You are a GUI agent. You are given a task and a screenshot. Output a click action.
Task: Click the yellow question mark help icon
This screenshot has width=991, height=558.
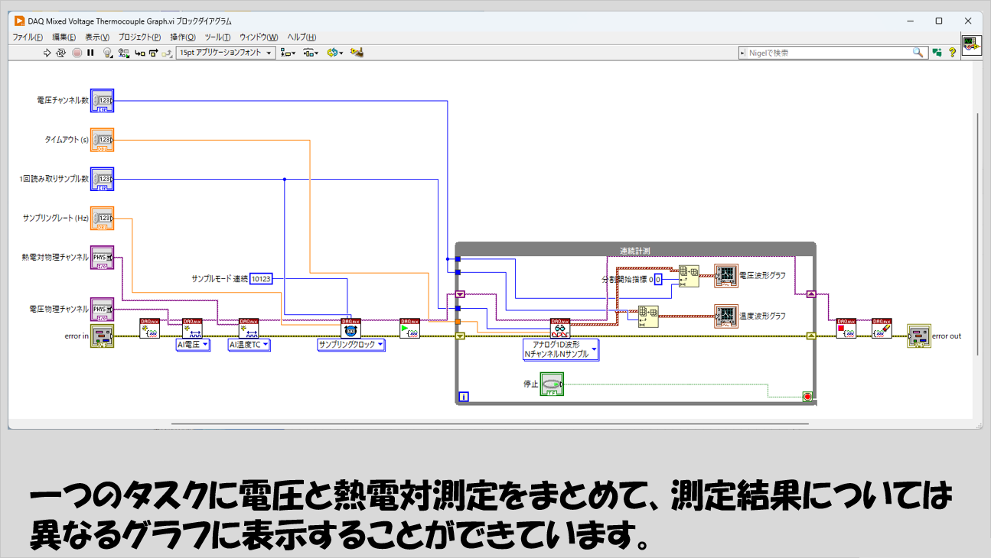(x=953, y=53)
